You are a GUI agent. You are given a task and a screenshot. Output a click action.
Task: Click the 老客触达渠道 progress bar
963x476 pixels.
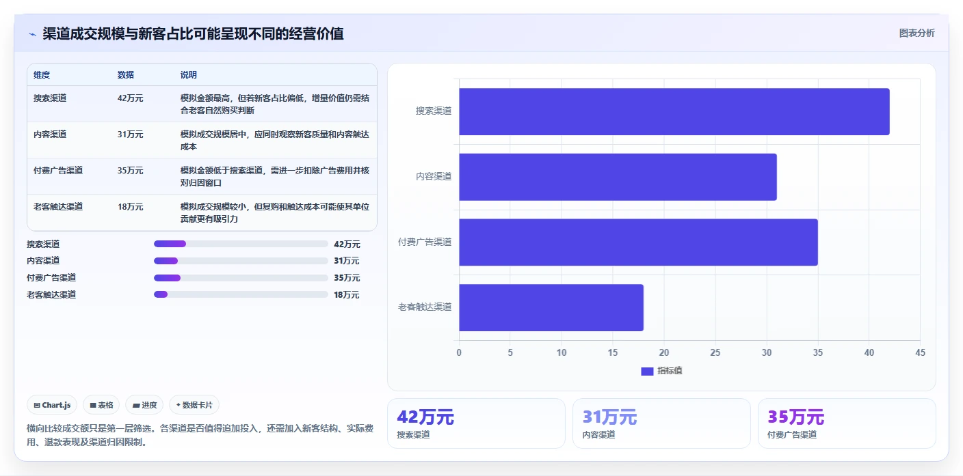coord(241,294)
